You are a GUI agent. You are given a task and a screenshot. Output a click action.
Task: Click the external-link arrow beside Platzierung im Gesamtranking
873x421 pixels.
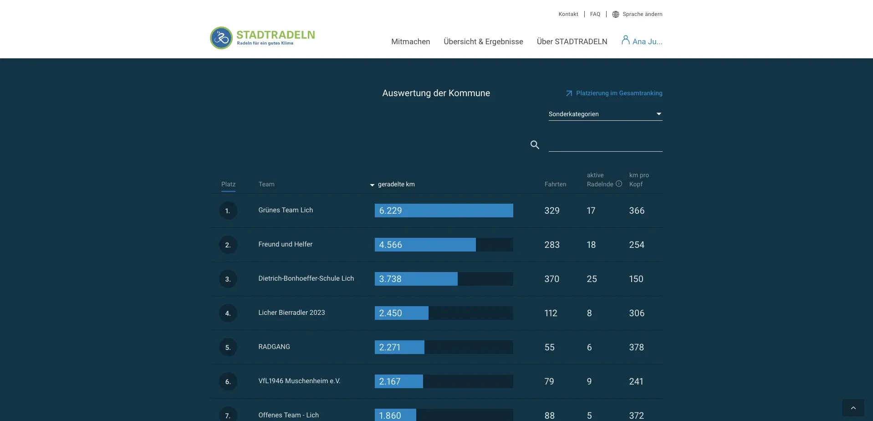tap(568, 93)
